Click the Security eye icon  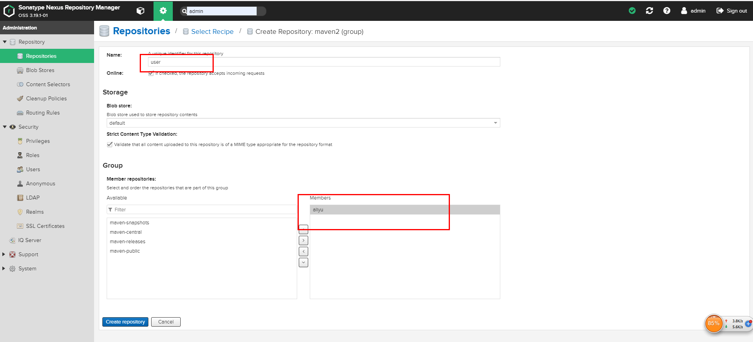tap(13, 127)
